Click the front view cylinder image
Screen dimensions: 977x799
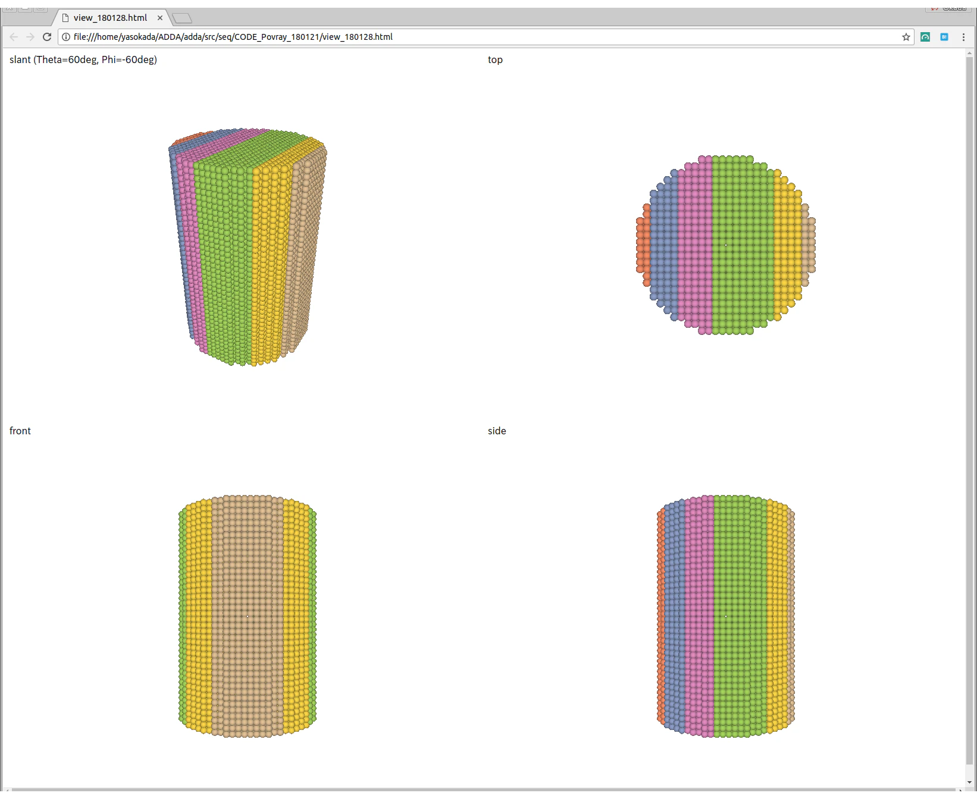click(x=248, y=616)
